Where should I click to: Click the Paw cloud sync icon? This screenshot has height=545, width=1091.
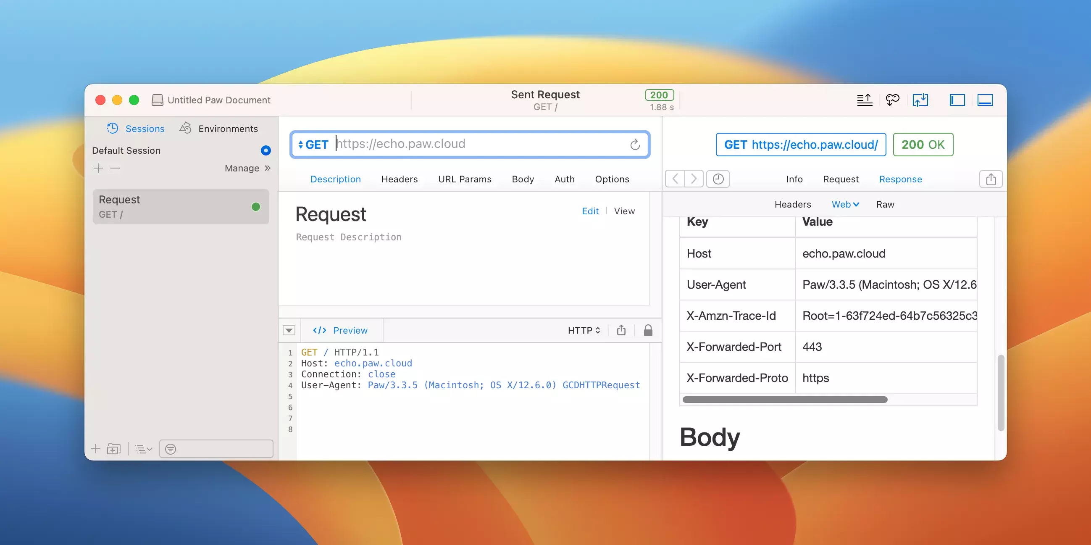point(892,100)
